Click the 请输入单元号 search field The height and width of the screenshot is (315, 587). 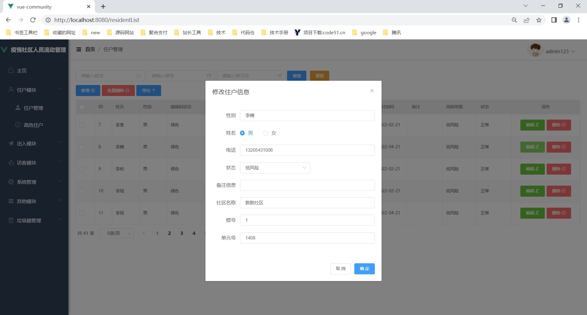(x=251, y=76)
